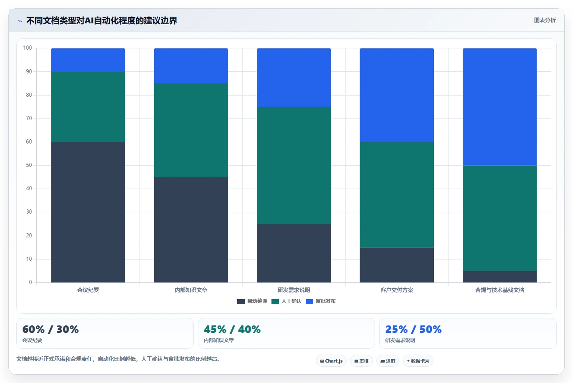This screenshot has height=383, width=573.
Task: Click the 进度 tag chip
Action: [388, 361]
